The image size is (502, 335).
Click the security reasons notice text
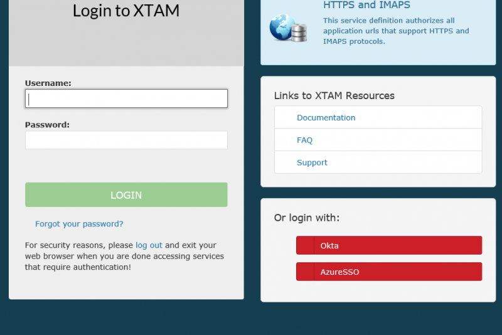(x=124, y=257)
